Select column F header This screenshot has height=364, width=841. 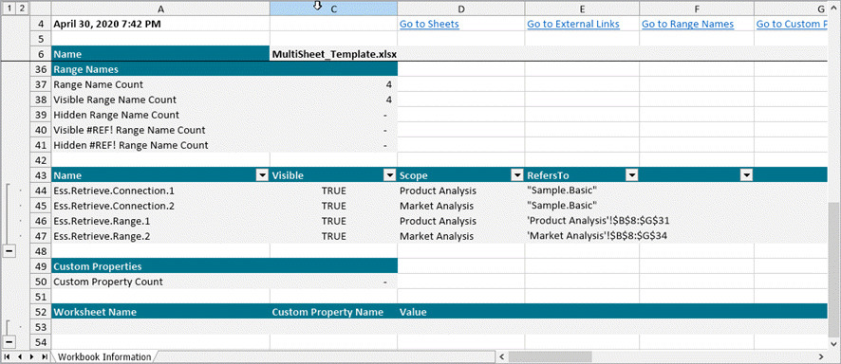[x=697, y=9]
